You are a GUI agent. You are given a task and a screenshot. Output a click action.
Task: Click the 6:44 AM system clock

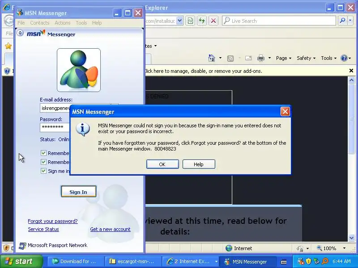point(341,261)
